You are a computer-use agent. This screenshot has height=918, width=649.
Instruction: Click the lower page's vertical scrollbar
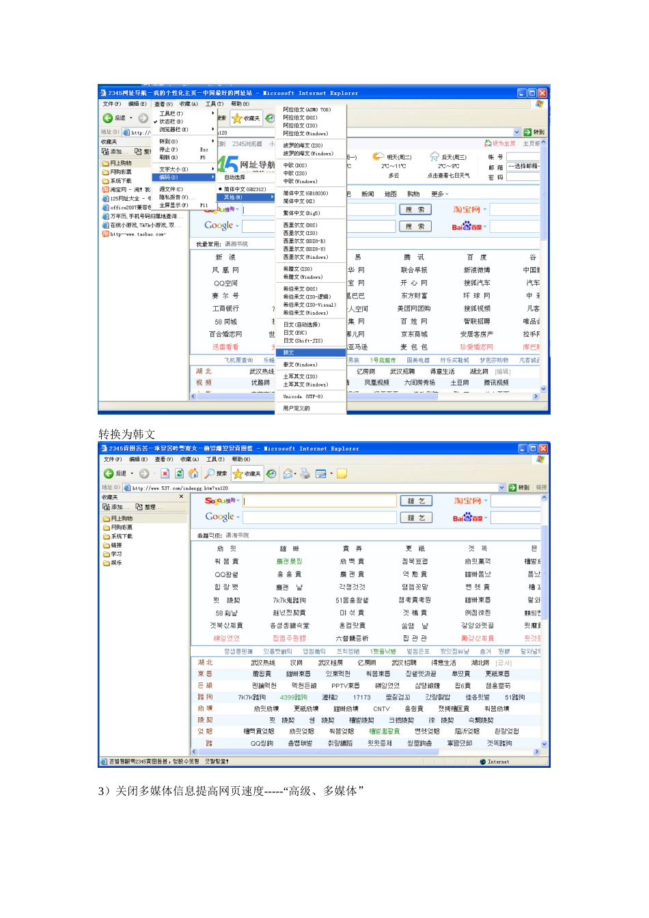[544, 621]
